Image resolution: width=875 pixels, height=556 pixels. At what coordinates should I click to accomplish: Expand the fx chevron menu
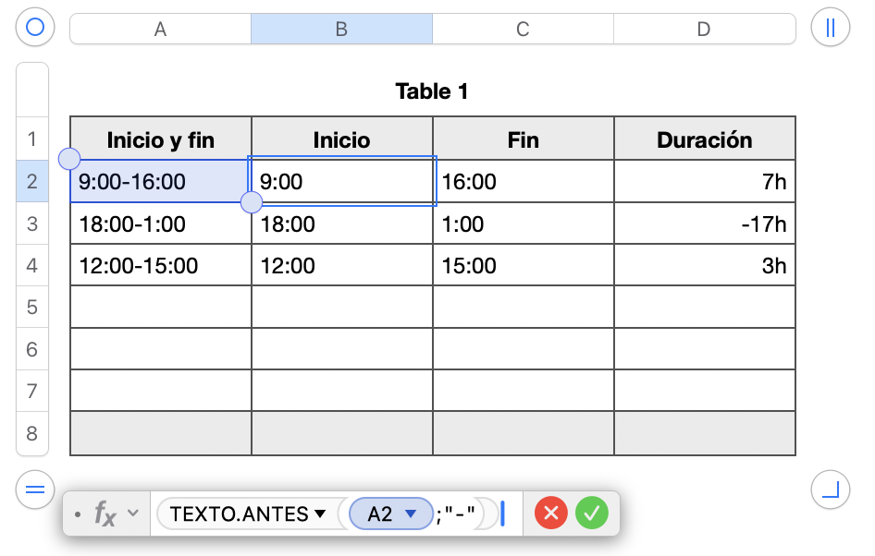click(x=133, y=514)
